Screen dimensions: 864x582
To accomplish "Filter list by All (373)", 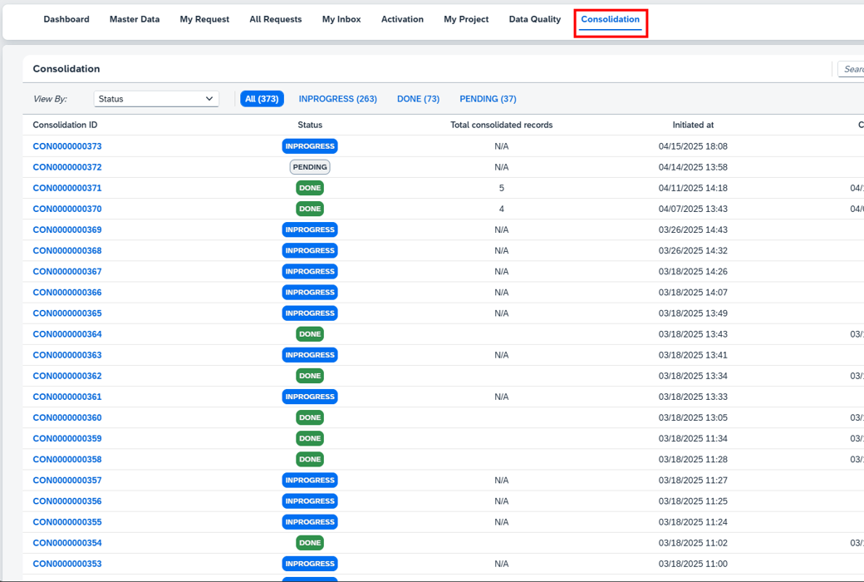I will [x=262, y=98].
